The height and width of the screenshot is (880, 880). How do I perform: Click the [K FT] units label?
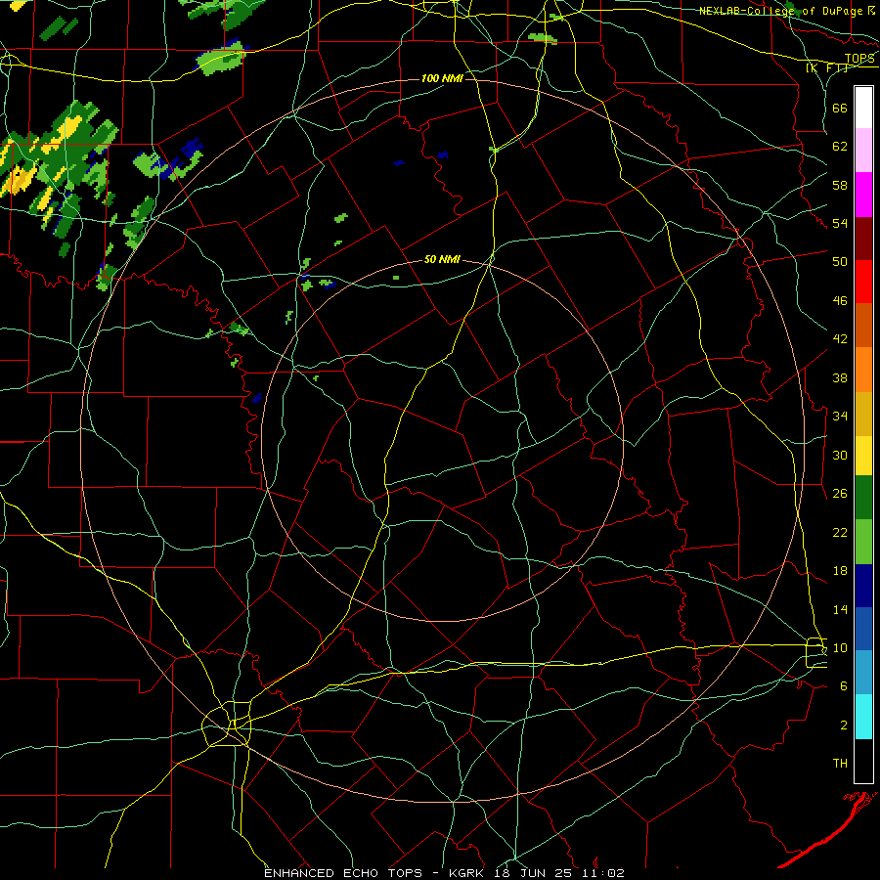827,68
